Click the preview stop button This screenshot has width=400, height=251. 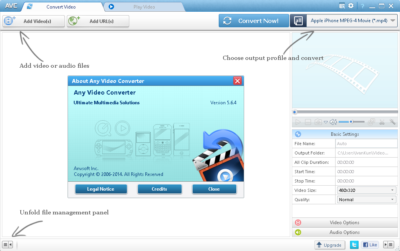(x=308, y=122)
